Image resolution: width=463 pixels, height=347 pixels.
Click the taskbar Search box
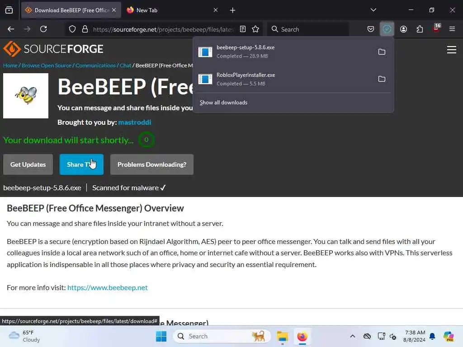coord(222,336)
